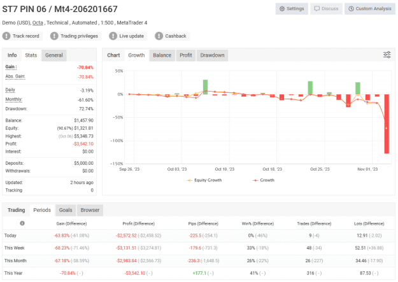Screen dimensions: 398x282
Task: Click the Updated '2 hours ago' text
Action: click(82, 183)
